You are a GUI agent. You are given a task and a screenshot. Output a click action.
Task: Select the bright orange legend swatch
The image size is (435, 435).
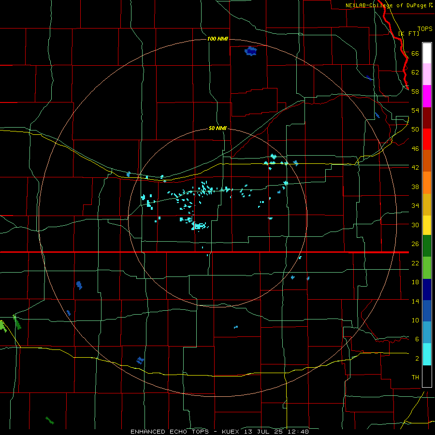coord(427,183)
